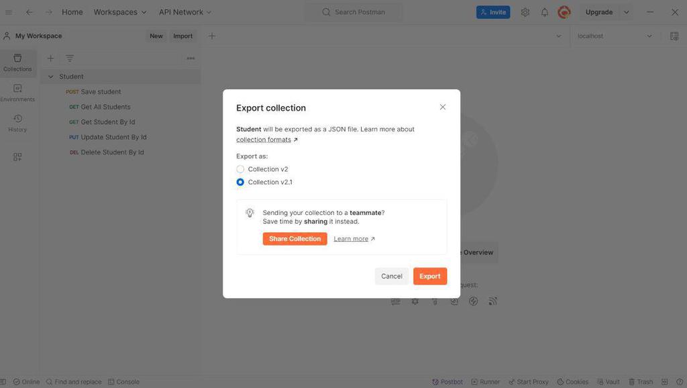The image size is (687, 388).
Task: Open the localhost environment dropdown
Action: pos(615,36)
